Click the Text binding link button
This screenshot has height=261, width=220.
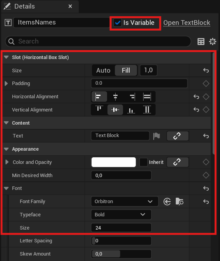coord(178,136)
